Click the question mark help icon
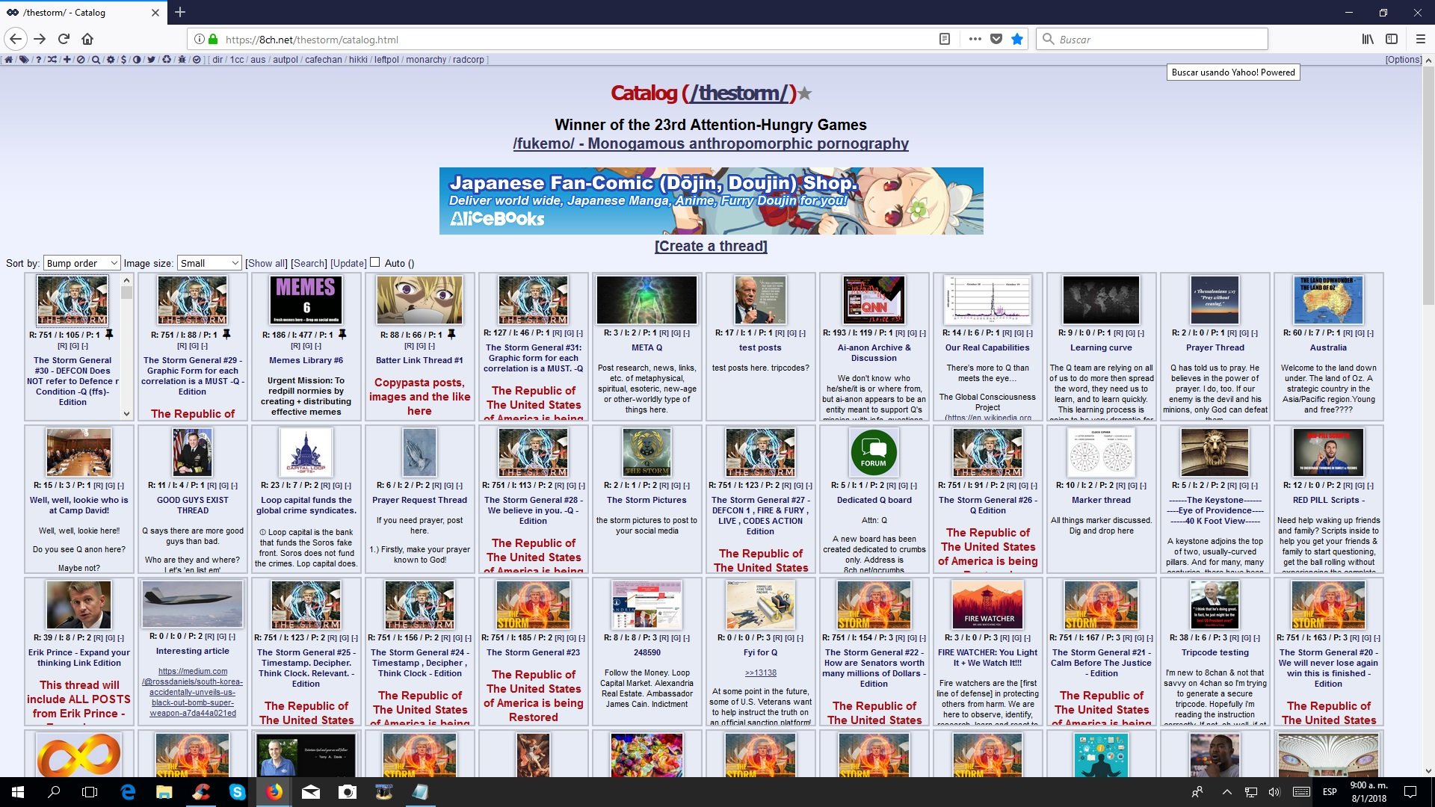Screen dimensions: 1435x807 click(x=39, y=60)
